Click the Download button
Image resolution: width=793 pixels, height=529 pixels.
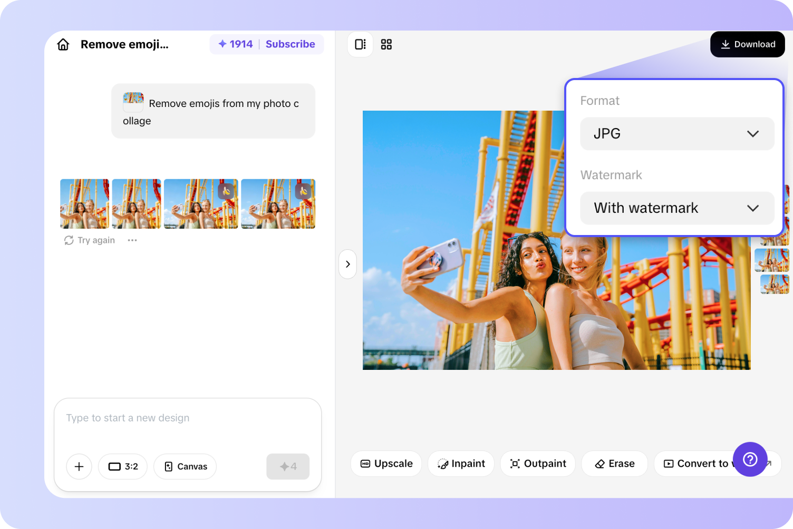(x=747, y=44)
